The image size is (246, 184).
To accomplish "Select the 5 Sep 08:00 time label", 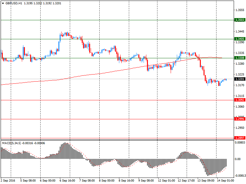I will 28,181.
